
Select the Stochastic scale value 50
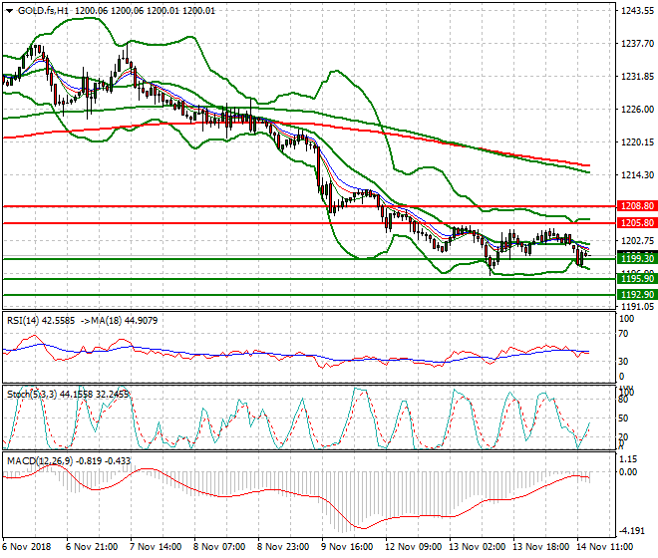[x=623, y=418]
